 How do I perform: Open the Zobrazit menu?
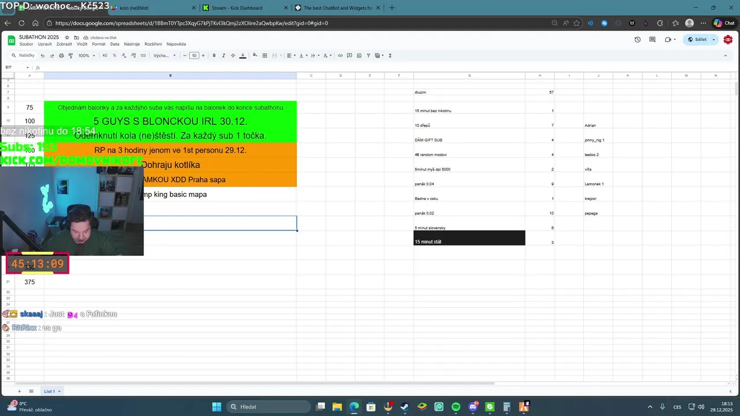64,44
